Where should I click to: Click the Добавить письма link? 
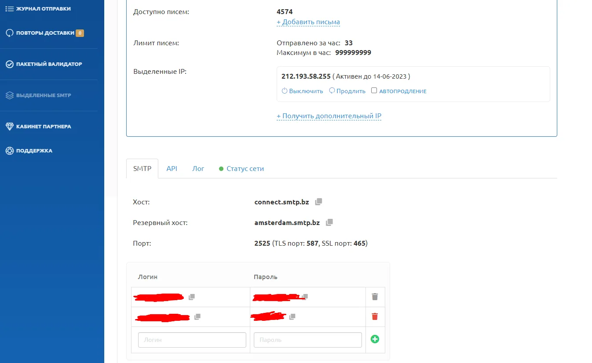308,22
